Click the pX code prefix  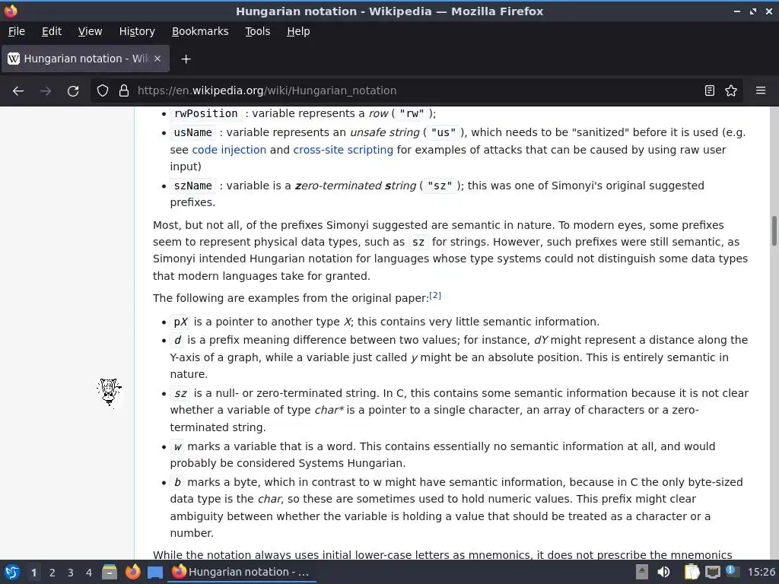180,322
